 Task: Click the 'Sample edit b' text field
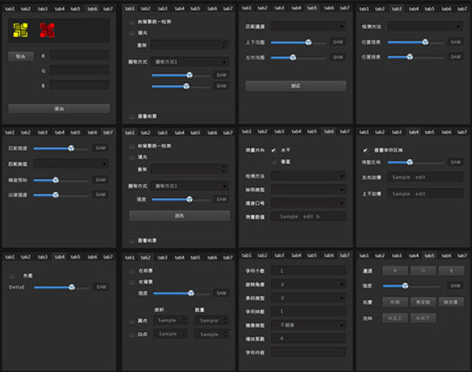point(309,216)
